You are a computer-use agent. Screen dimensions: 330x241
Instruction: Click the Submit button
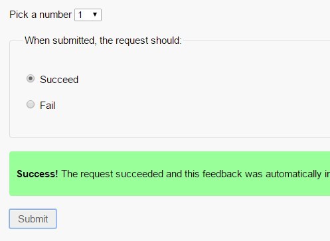click(x=33, y=218)
